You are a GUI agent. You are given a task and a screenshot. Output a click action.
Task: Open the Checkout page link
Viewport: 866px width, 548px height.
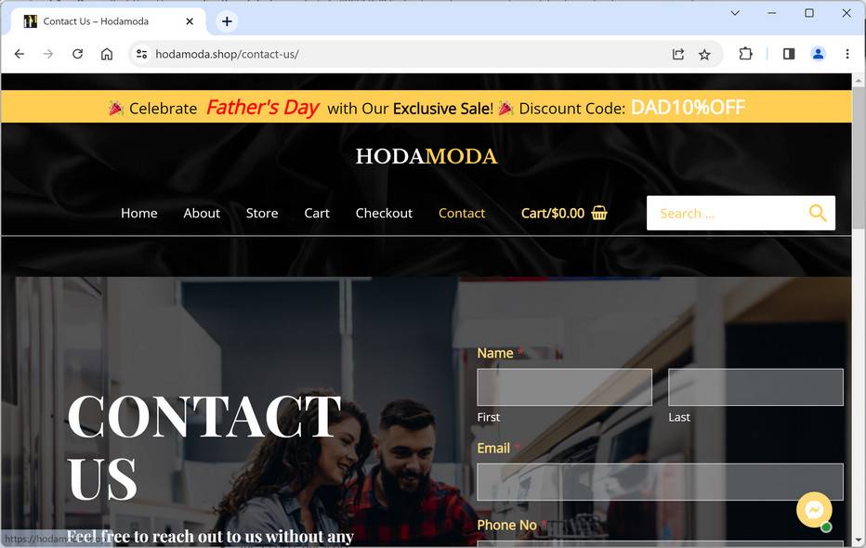tap(384, 213)
